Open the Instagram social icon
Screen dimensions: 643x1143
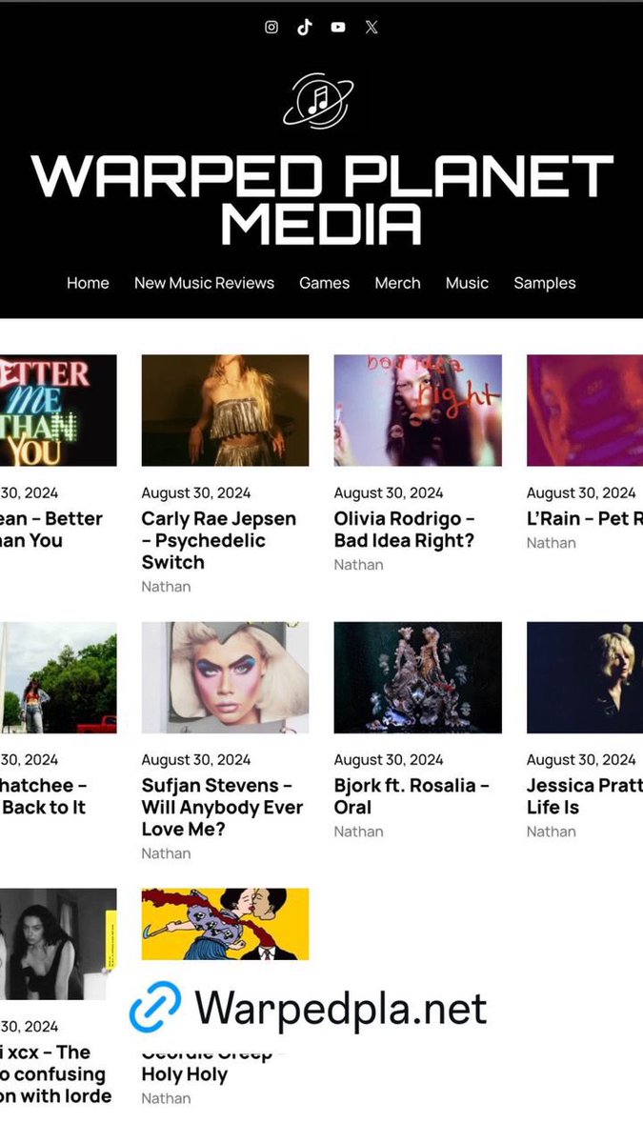coord(271,28)
